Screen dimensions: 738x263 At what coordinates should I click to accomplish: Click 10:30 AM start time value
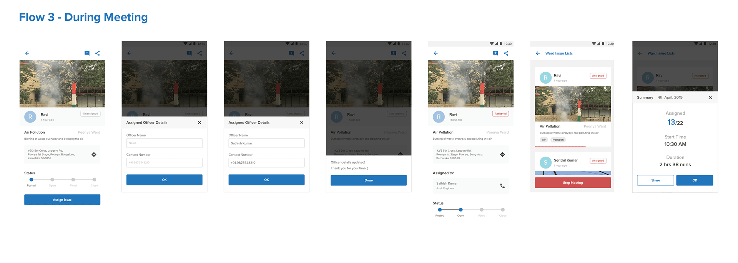(x=675, y=144)
